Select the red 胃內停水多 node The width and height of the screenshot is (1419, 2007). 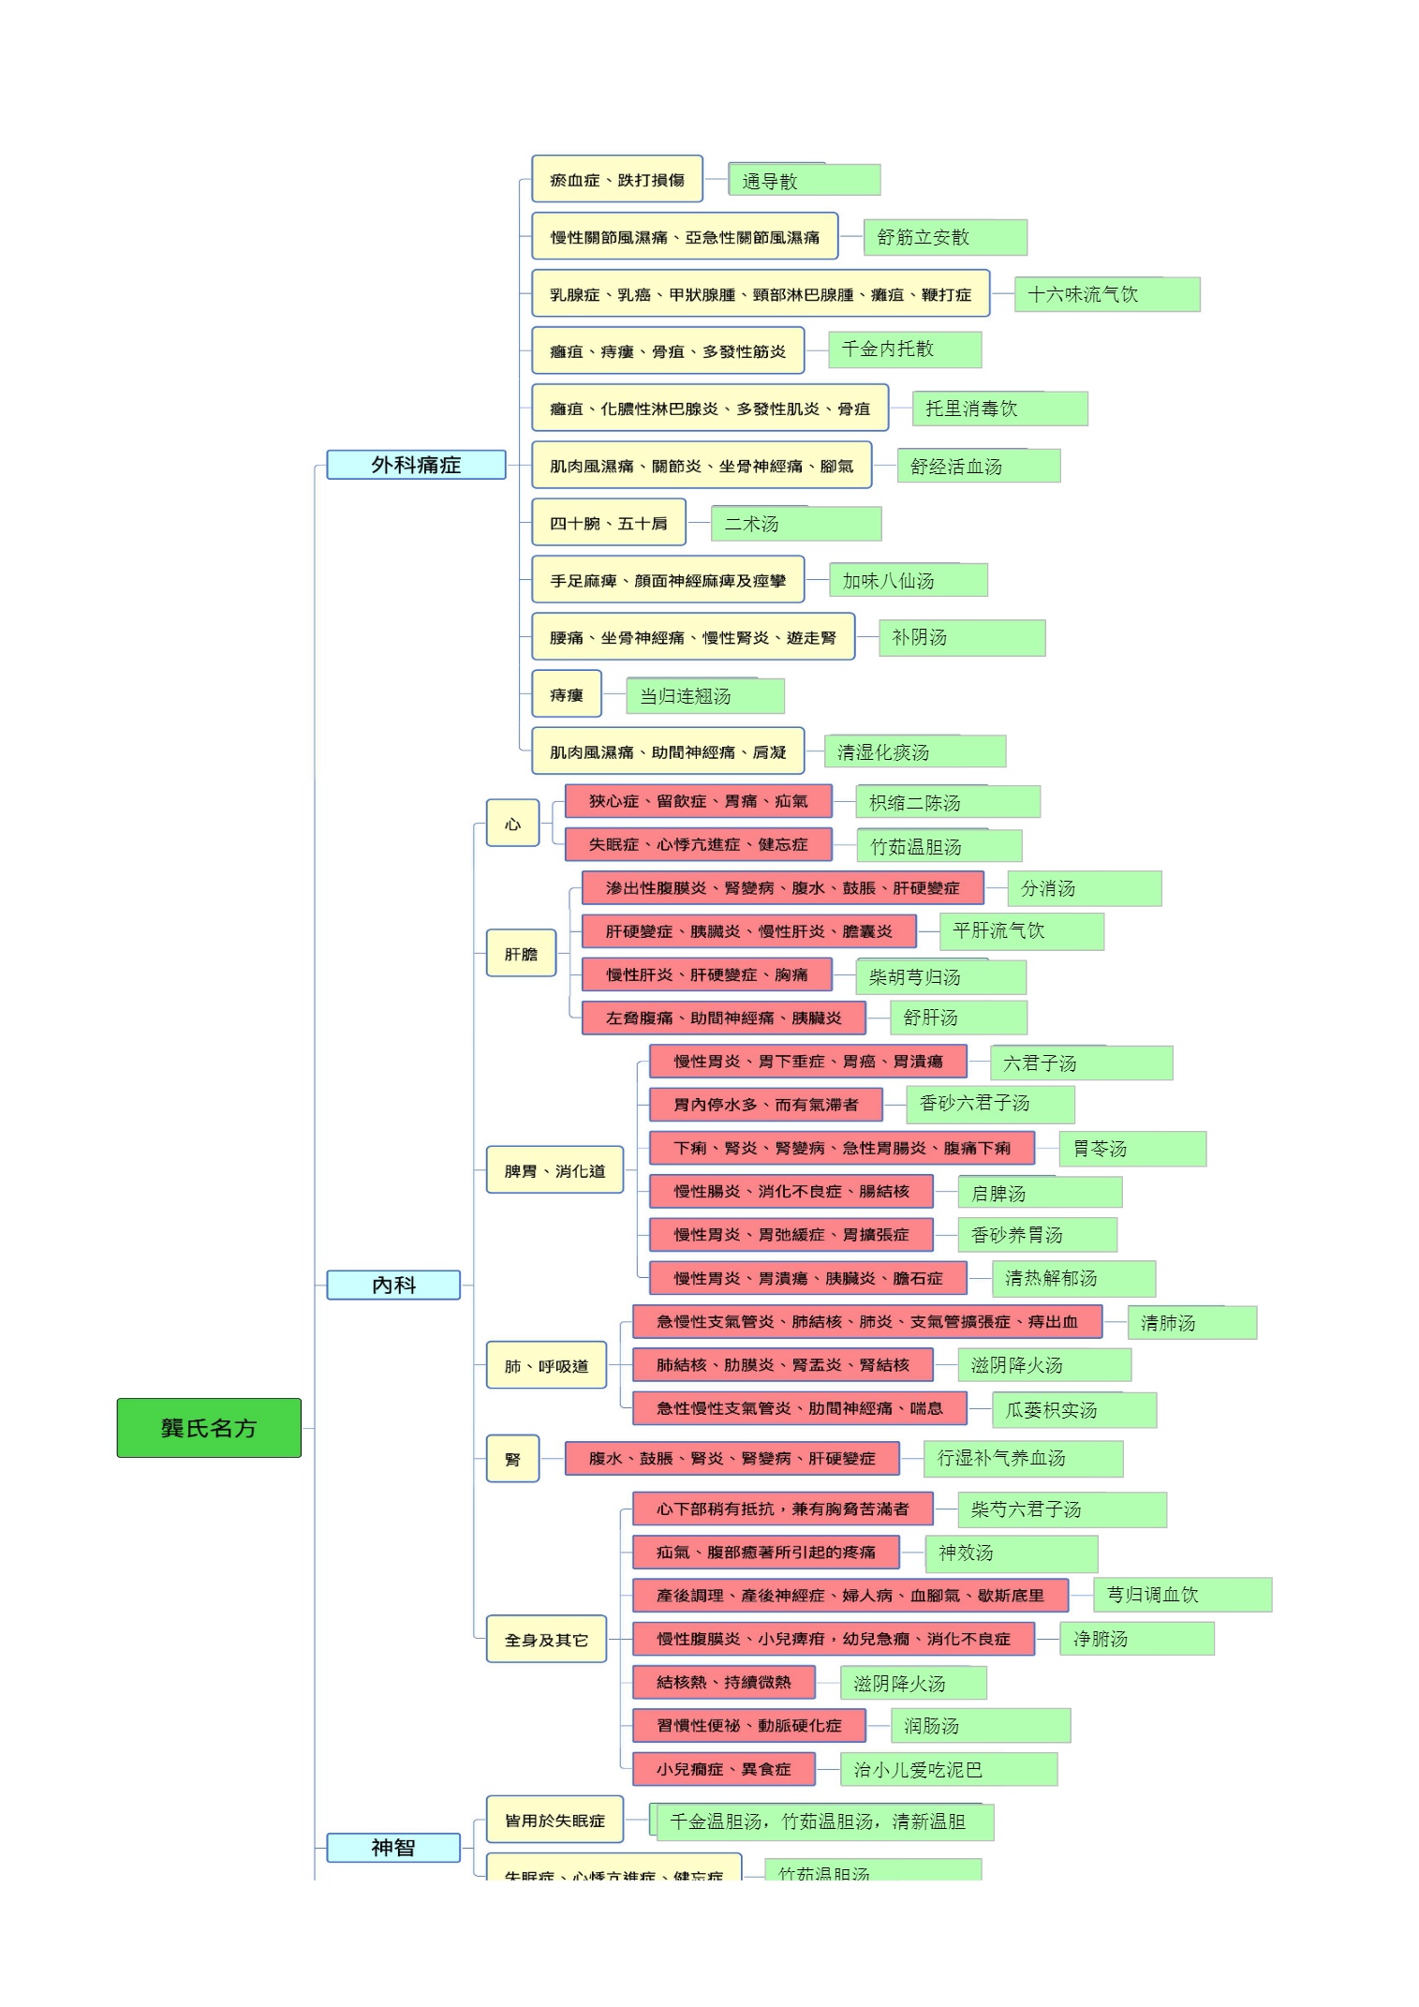pyautogui.click(x=766, y=1104)
